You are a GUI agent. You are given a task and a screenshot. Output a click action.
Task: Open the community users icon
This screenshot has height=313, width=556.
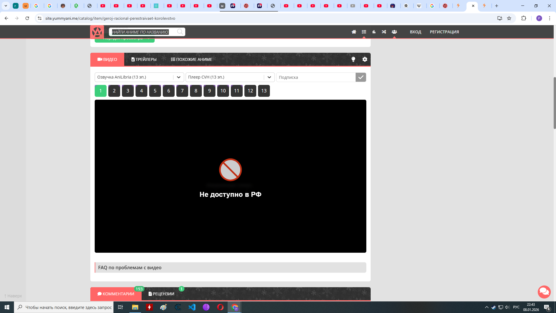pyautogui.click(x=394, y=32)
